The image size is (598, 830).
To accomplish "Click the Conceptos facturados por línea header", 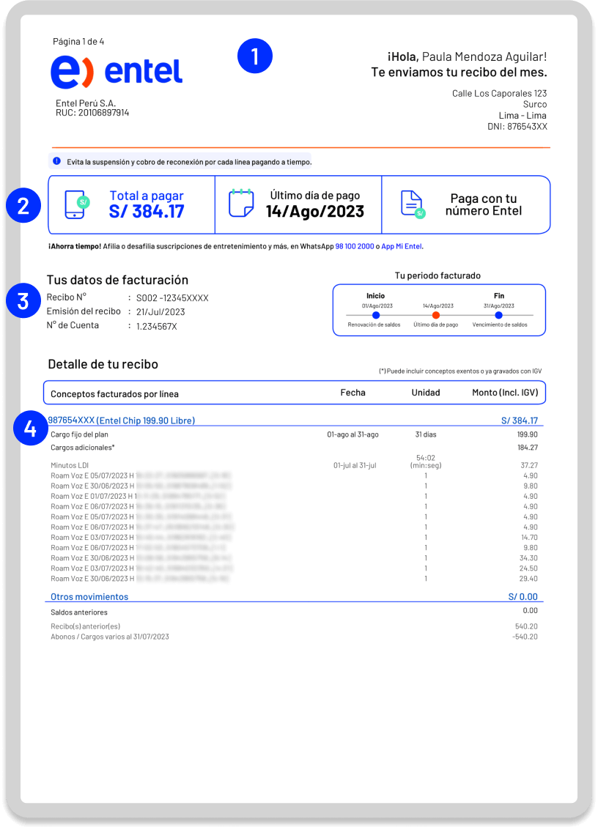I will [x=114, y=393].
